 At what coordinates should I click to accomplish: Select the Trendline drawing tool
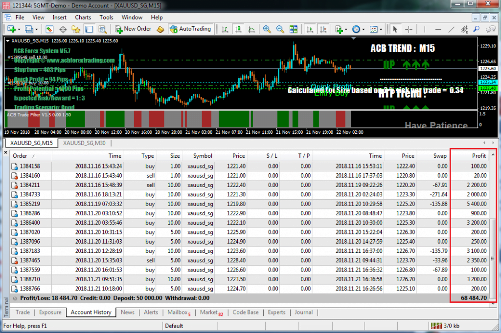[x=451, y=29]
